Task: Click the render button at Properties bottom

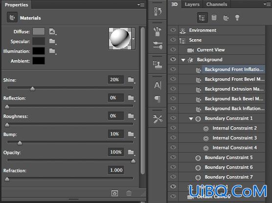Action: click(114, 193)
